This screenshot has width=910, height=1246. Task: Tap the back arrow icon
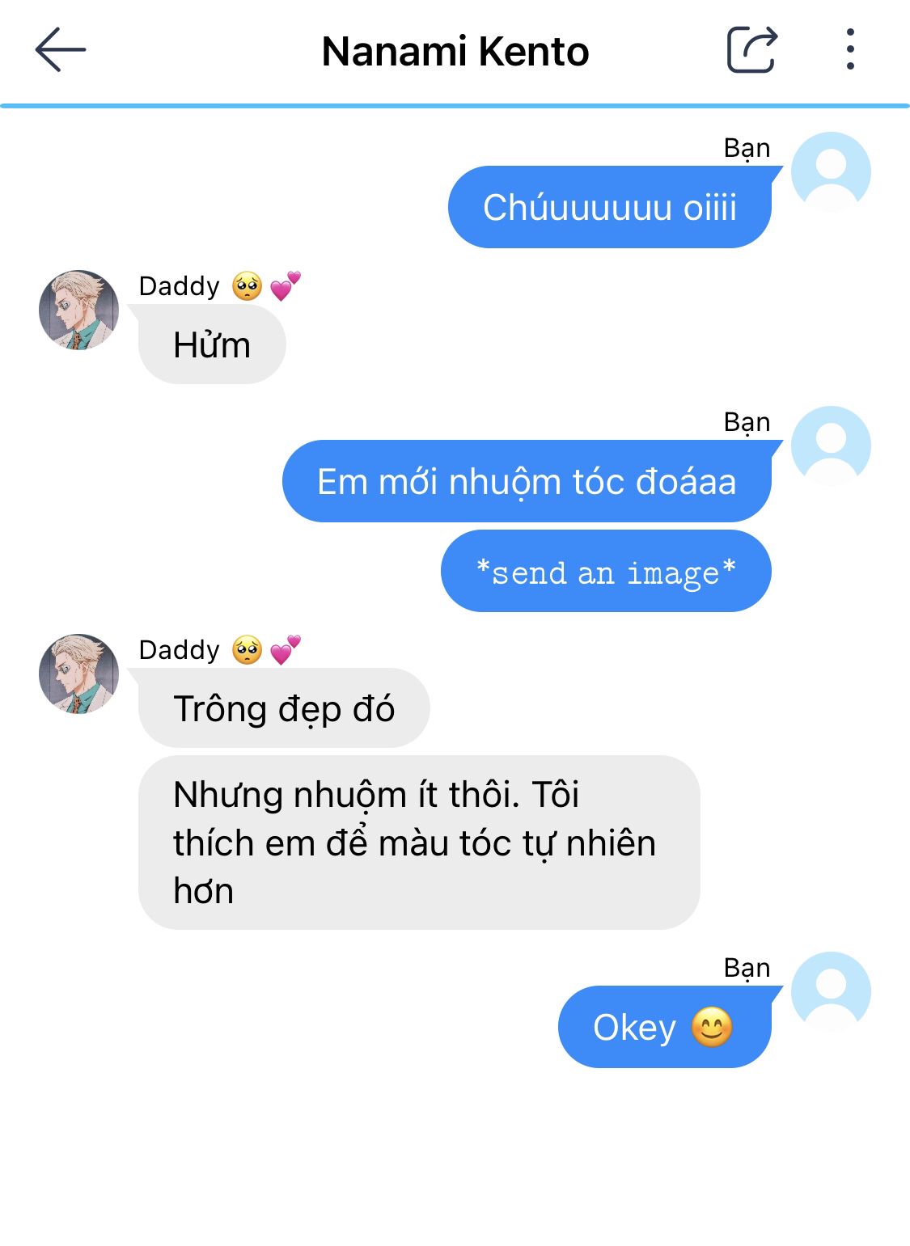[61, 50]
